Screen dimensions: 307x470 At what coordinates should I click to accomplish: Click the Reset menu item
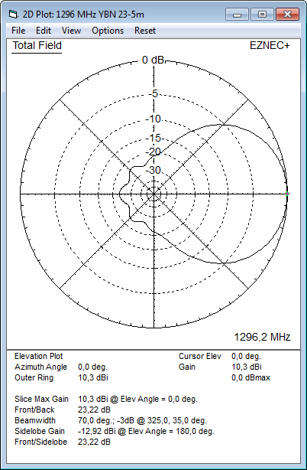tap(145, 31)
